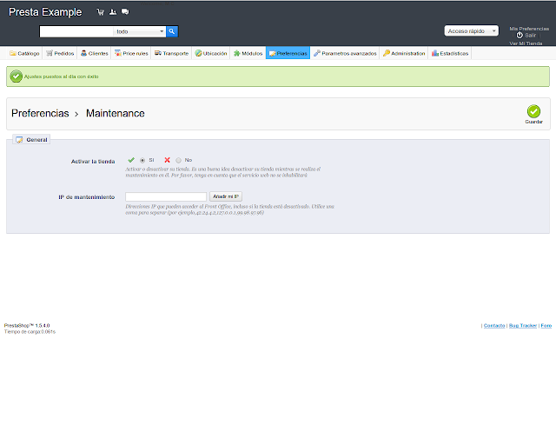Viewport: 556px width, 445px height.
Task: Click the Administration key icon
Action: coord(387,53)
